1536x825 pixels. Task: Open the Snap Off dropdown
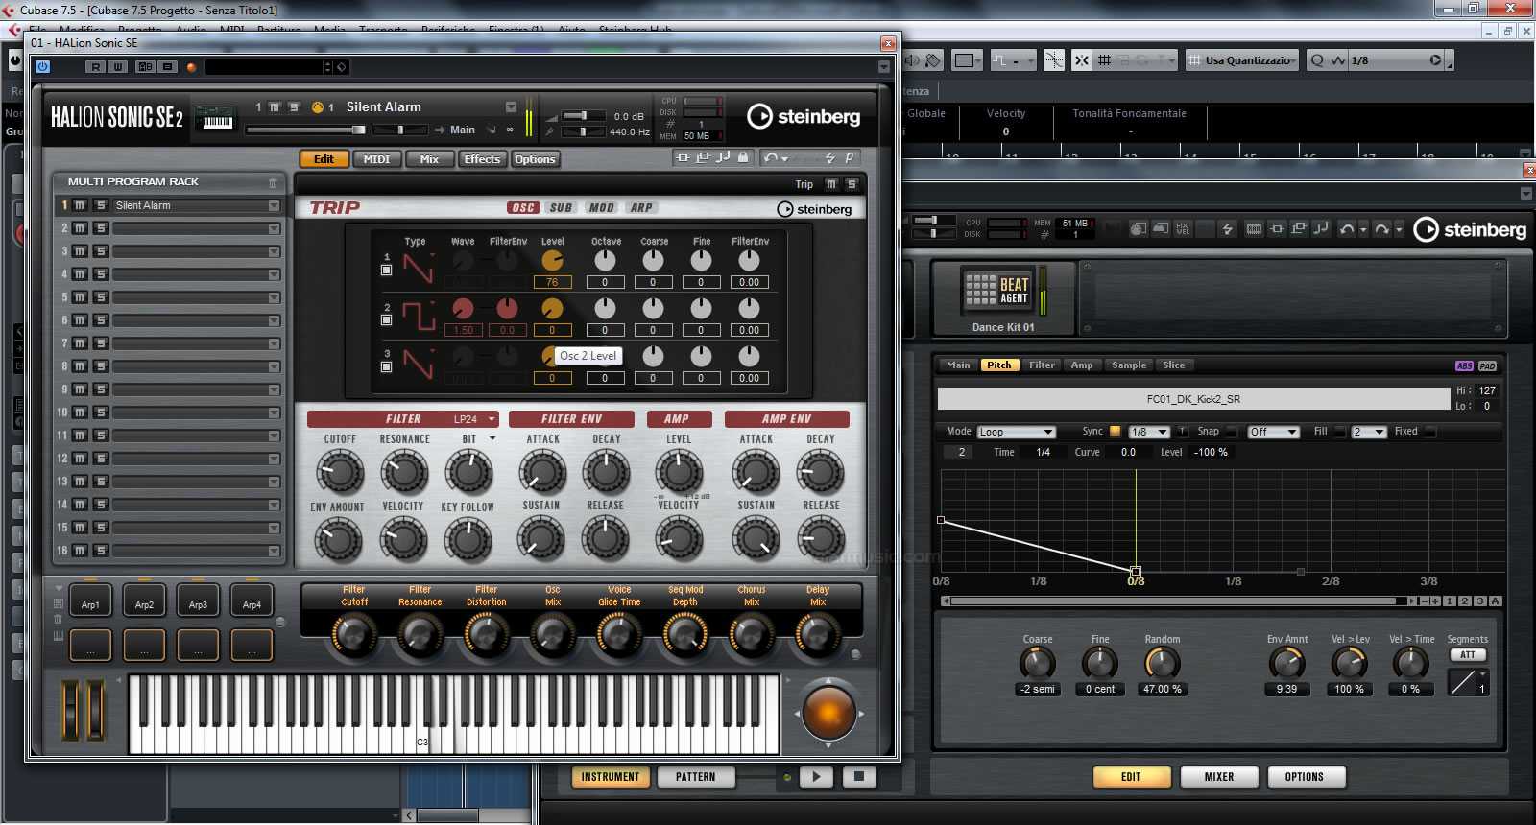[x=1273, y=432]
